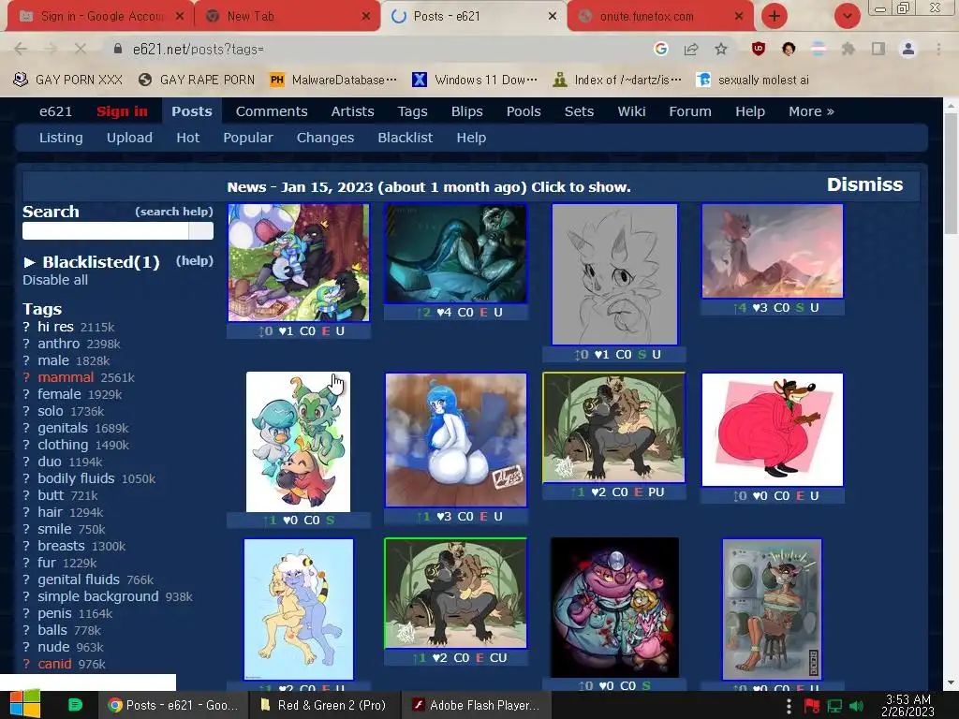Click the scrollbar down arrow
The height and width of the screenshot is (719, 959).
(x=951, y=682)
